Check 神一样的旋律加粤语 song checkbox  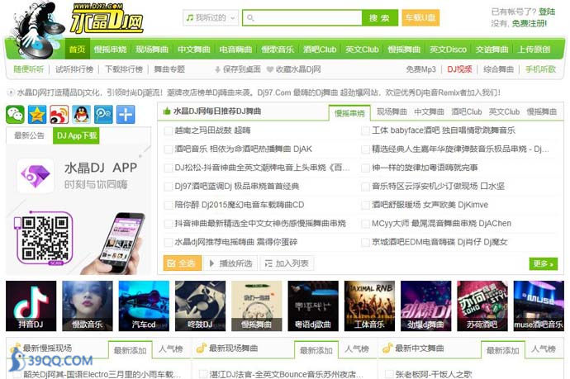[x=365, y=168]
